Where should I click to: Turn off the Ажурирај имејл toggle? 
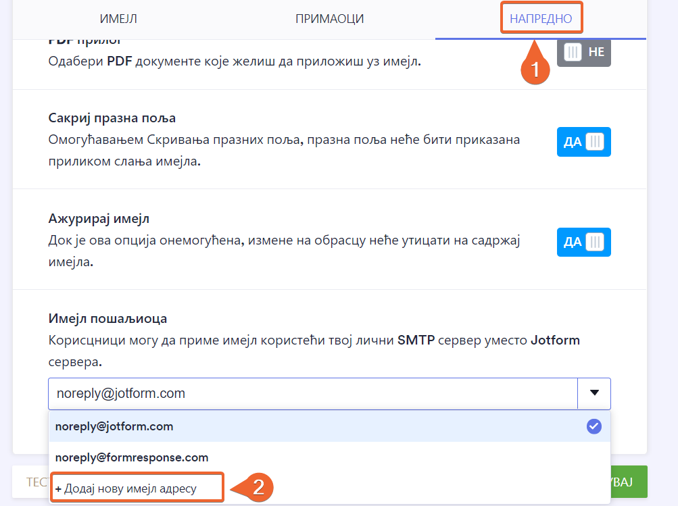coord(583,242)
